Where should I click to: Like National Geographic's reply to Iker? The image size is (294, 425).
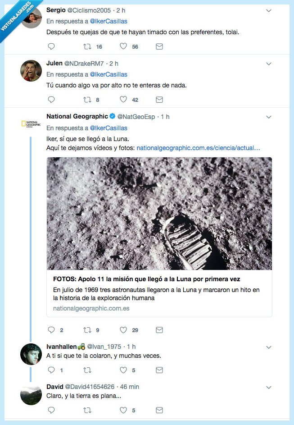[123, 330]
